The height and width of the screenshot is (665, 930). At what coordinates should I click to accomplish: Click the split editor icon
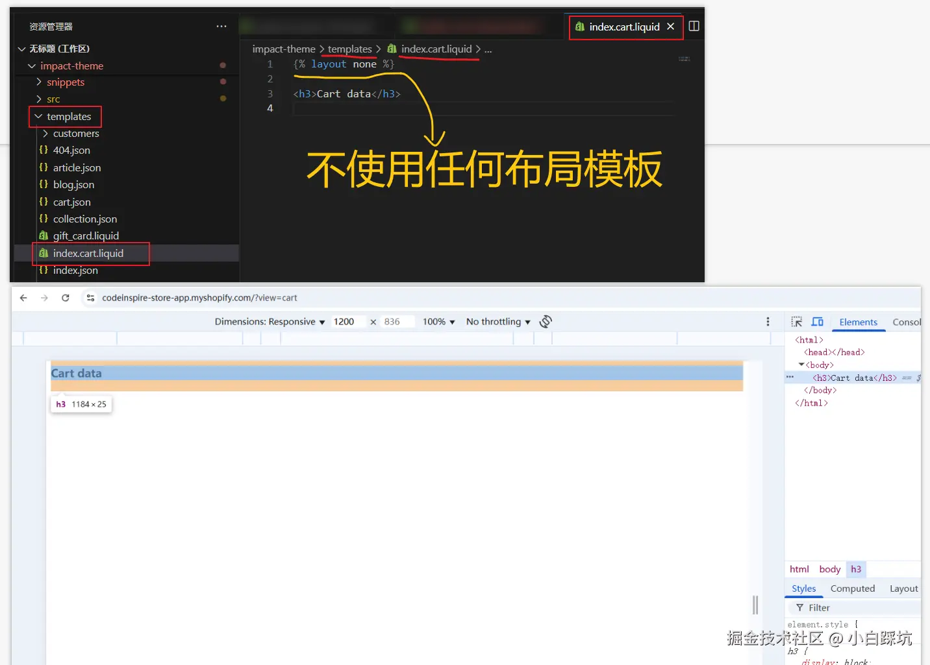click(694, 26)
